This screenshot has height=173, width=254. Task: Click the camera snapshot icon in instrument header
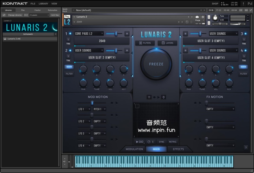tap(197, 17)
